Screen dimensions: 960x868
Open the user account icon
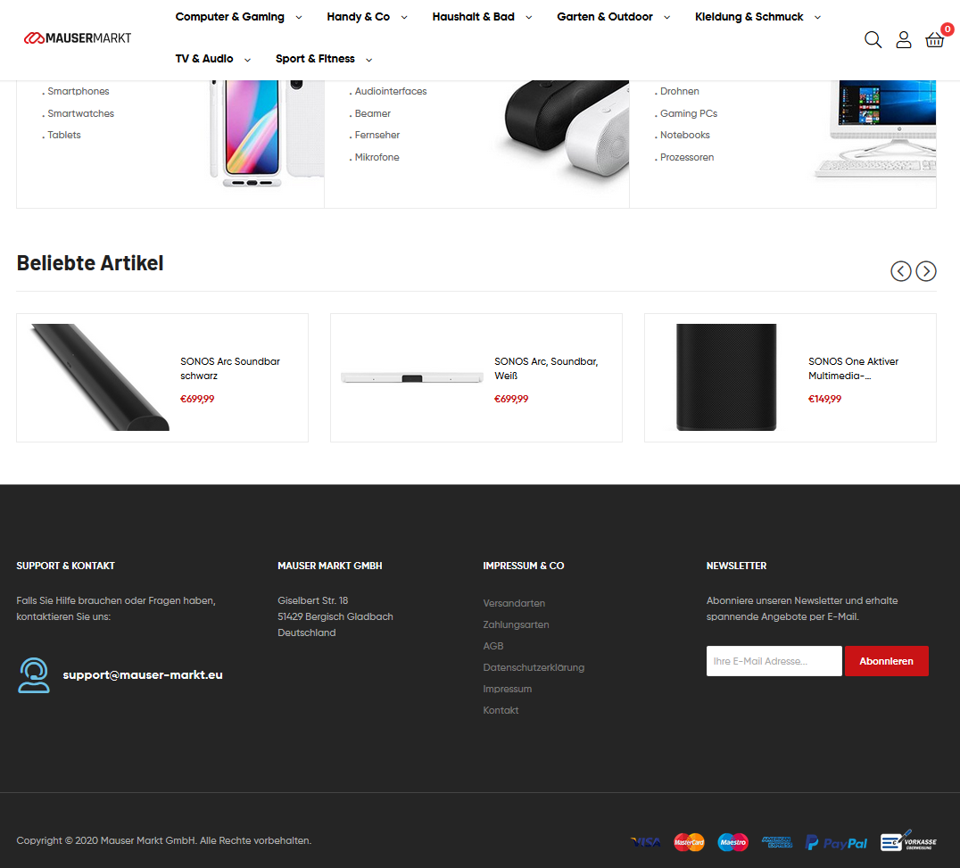coord(903,40)
